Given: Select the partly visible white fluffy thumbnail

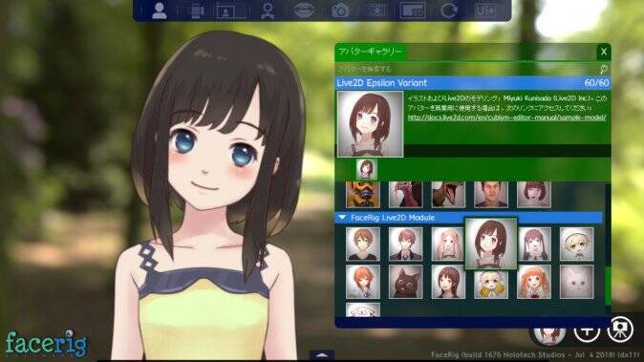Looking at the screenshot, I should 363,309.
